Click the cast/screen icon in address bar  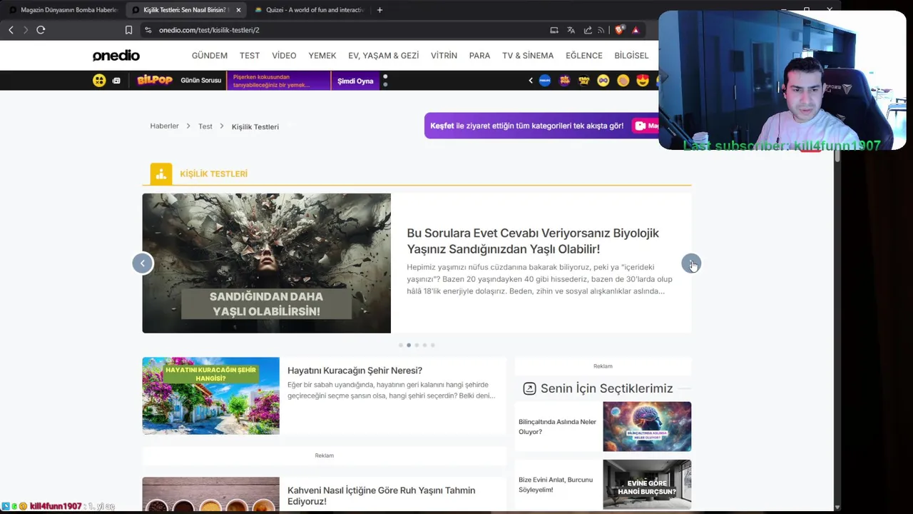pos(554,30)
